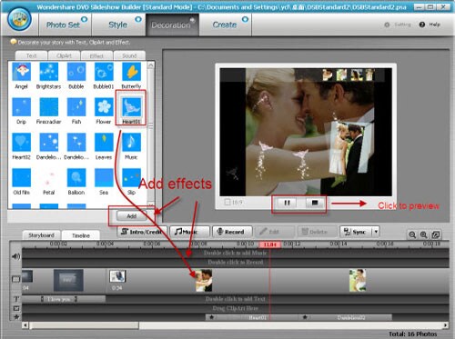Click the 'Double click to Record' track
This screenshot has height=339, width=455.
pos(236,263)
